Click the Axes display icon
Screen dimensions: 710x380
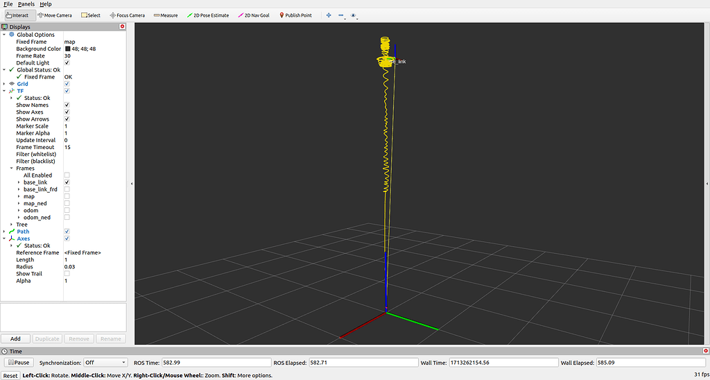click(12, 239)
